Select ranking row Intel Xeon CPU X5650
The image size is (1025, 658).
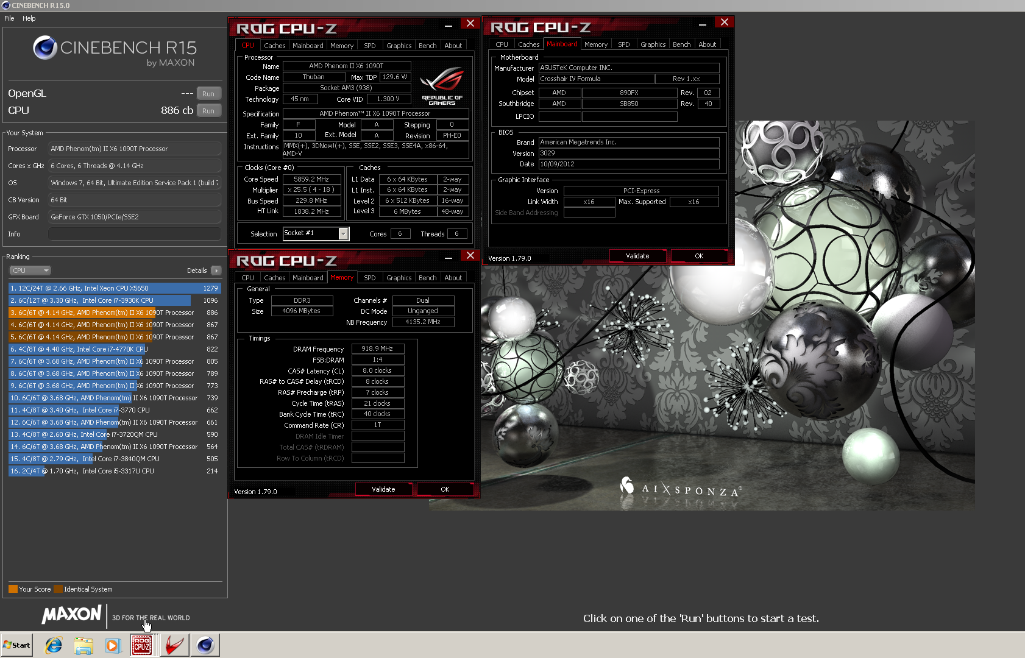click(115, 288)
